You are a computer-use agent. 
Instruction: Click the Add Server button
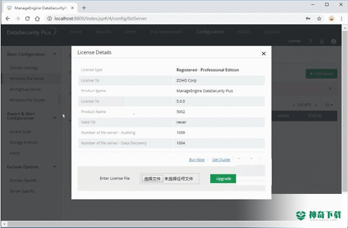[x=321, y=74]
